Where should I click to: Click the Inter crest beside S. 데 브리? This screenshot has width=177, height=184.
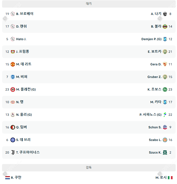13,140
